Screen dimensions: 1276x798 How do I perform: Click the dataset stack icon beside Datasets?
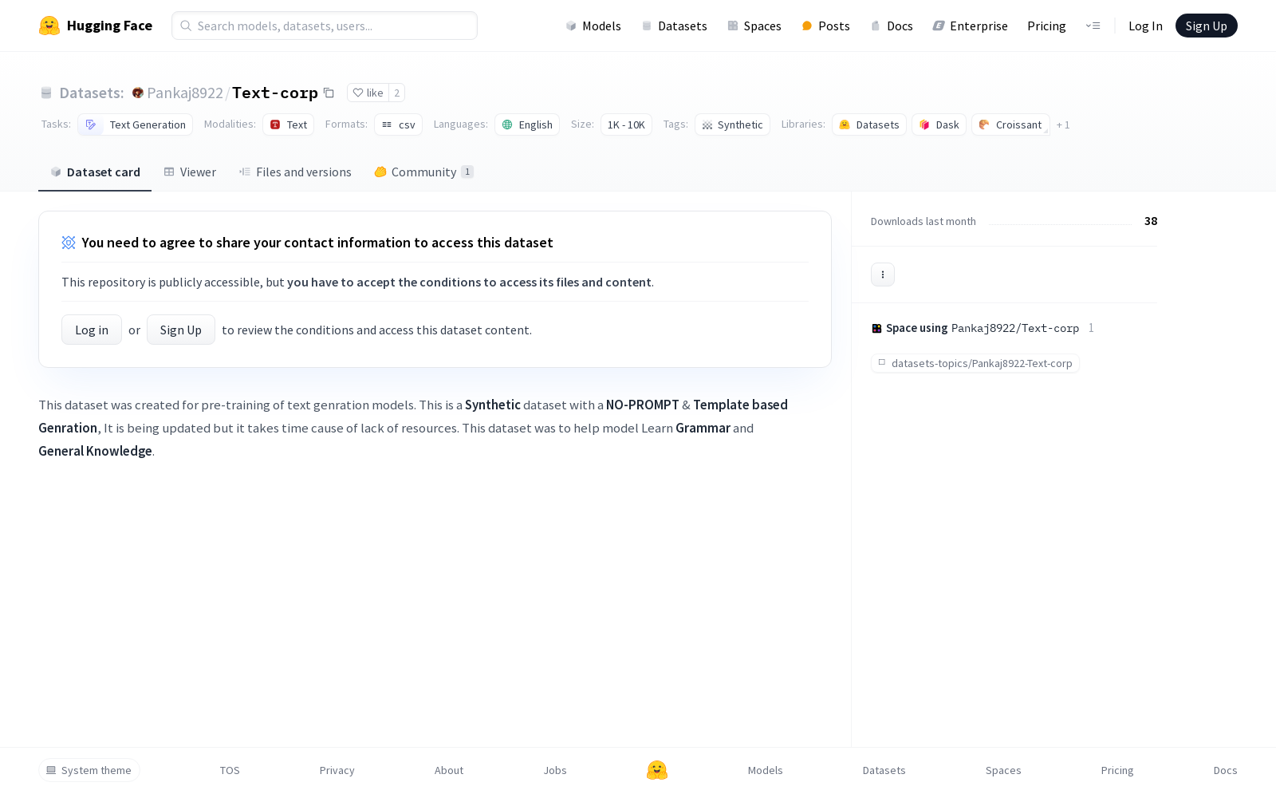pos(46,93)
